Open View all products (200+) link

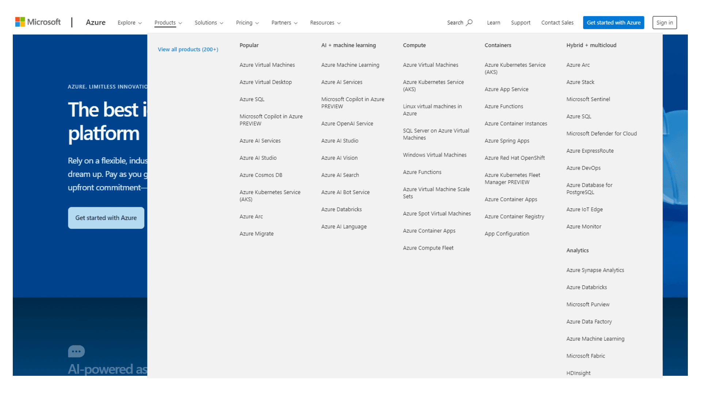188,49
